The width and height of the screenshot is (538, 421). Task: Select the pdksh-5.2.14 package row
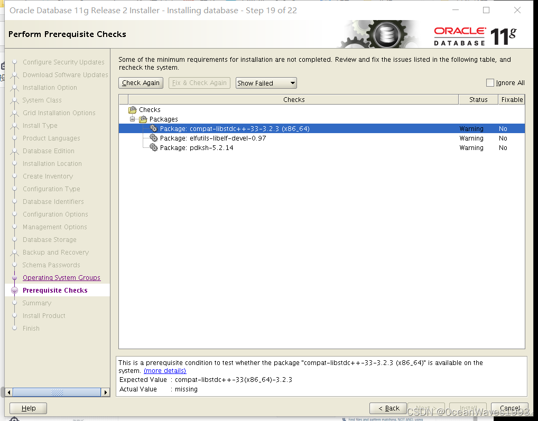(321, 148)
